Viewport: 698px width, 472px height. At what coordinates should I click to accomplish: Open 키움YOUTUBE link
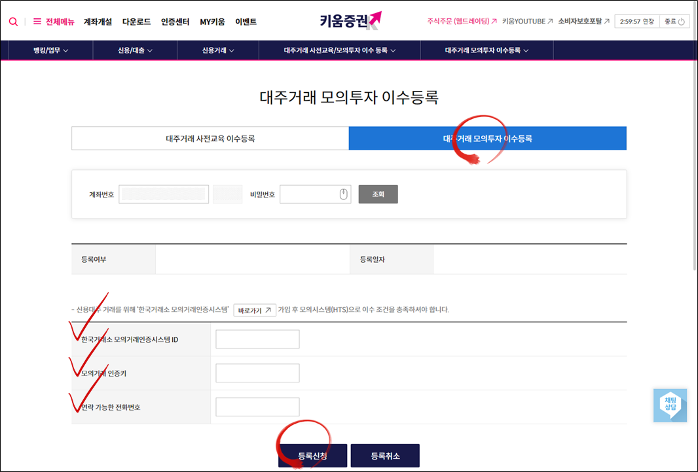coord(527,22)
